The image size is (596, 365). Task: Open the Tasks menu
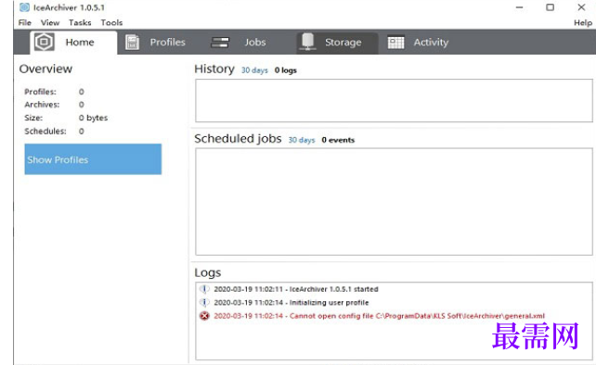pos(80,22)
